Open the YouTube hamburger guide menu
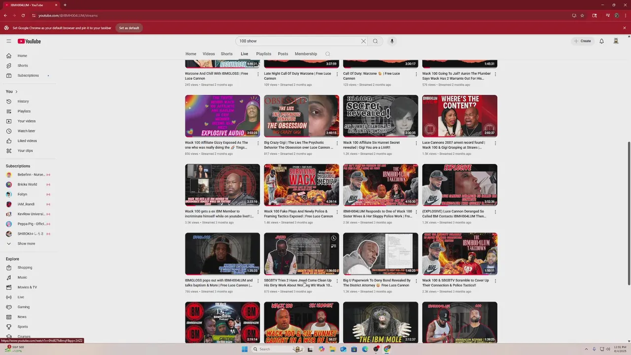Image resolution: width=631 pixels, height=355 pixels. [x=9, y=41]
